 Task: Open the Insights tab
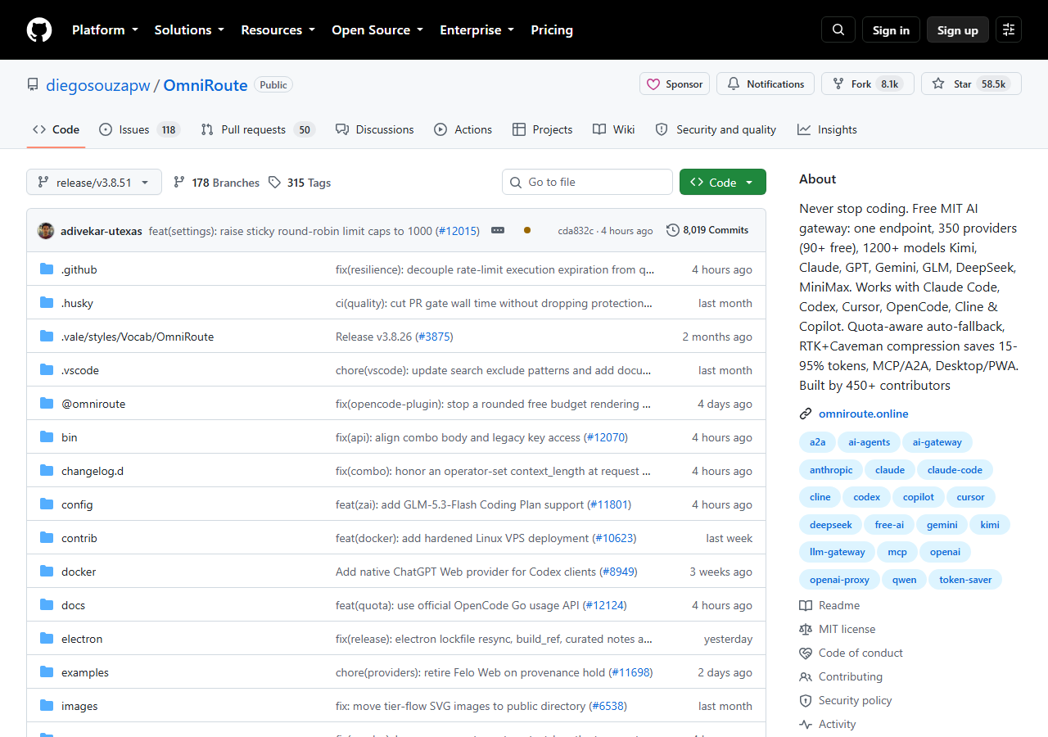coord(828,129)
